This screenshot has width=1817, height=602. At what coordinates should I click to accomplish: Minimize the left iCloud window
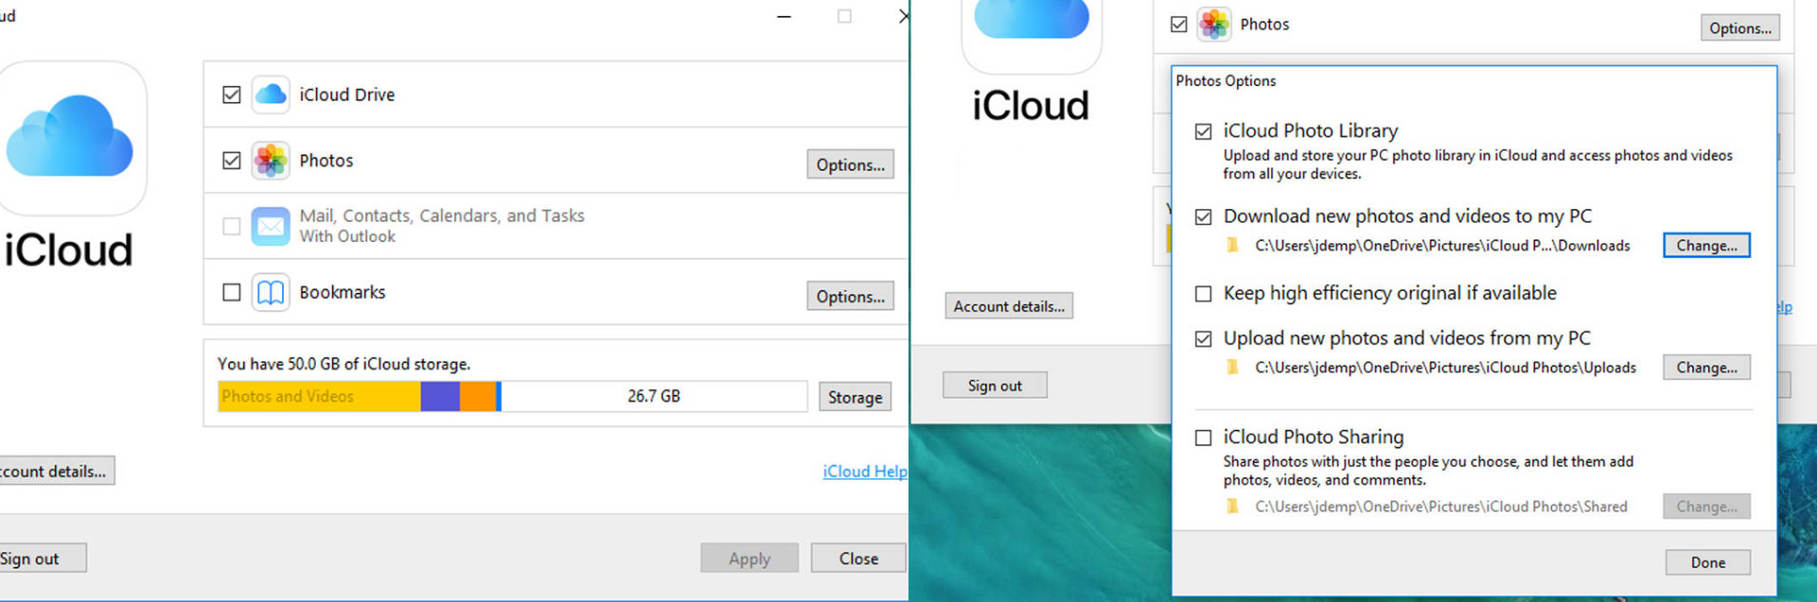pos(784,17)
